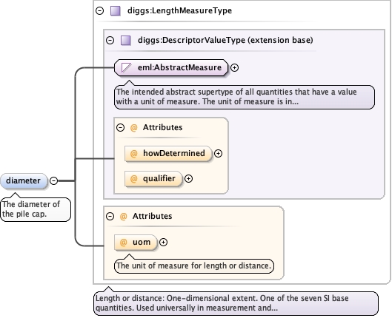
Task: Click the 'intended abstract supertype' annotation bubble
Action: (245, 97)
